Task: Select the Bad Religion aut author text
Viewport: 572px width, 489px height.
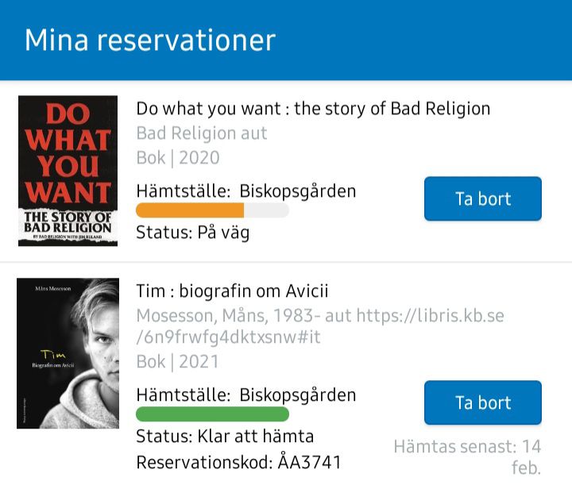Action: (x=202, y=133)
